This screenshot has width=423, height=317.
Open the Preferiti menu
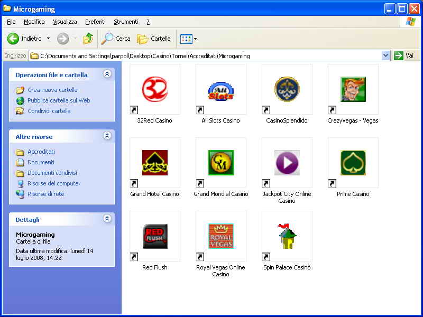tap(95, 22)
